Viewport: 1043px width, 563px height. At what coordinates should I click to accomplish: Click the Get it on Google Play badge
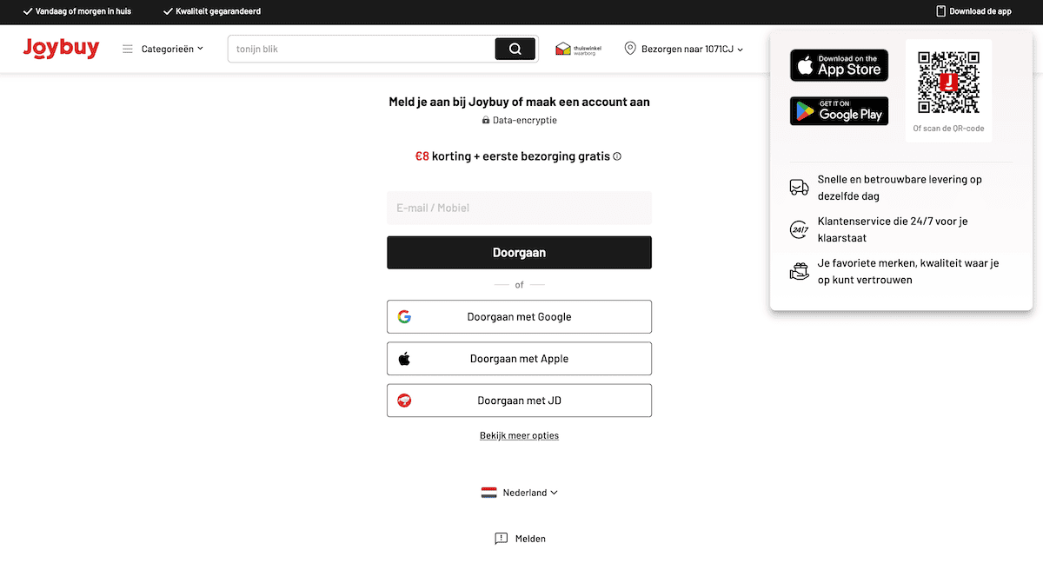click(839, 111)
